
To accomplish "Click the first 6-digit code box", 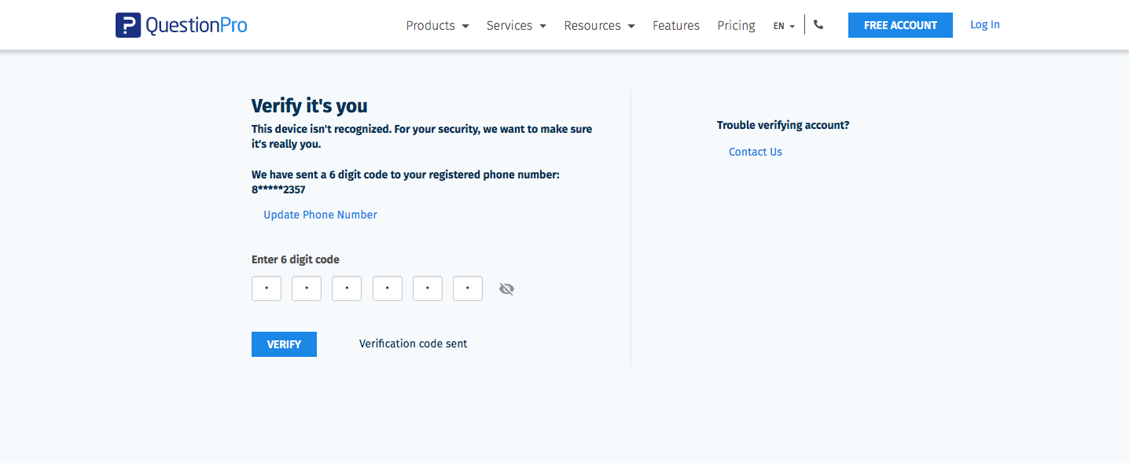I will 266,288.
